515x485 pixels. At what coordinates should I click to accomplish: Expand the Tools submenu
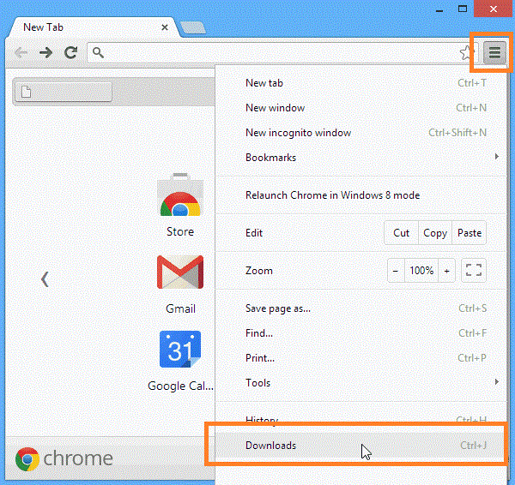pos(360,383)
